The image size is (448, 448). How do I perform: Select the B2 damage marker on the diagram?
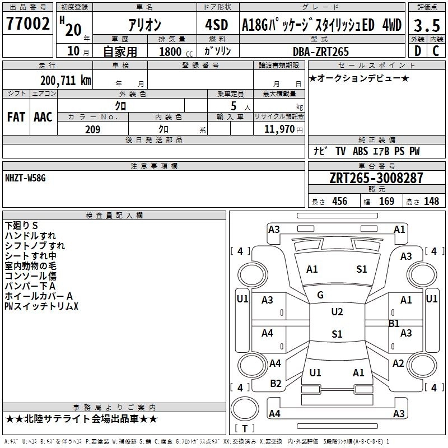pos(276,384)
